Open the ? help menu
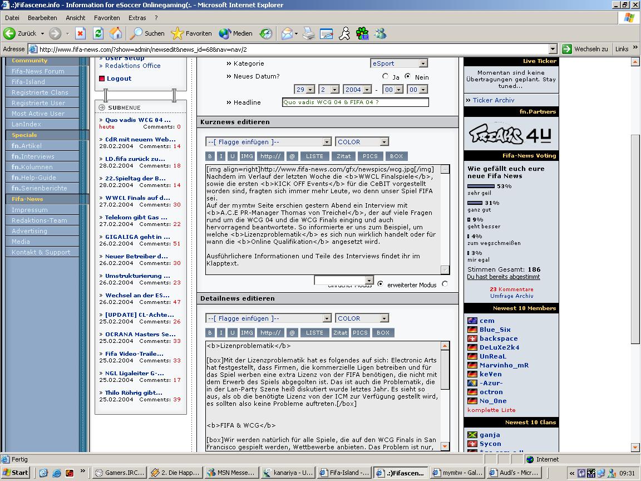Screen dimensions: 641x481 coord(156,18)
